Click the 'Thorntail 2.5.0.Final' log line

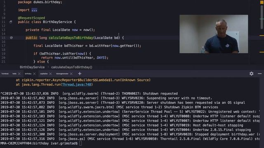pos(130,139)
